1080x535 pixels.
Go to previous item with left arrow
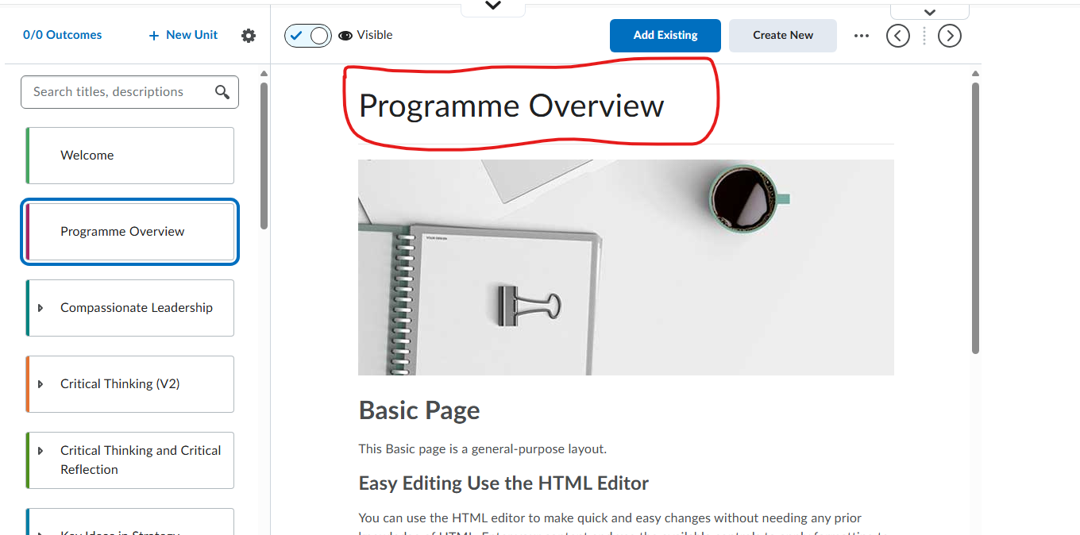click(x=898, y=36)
